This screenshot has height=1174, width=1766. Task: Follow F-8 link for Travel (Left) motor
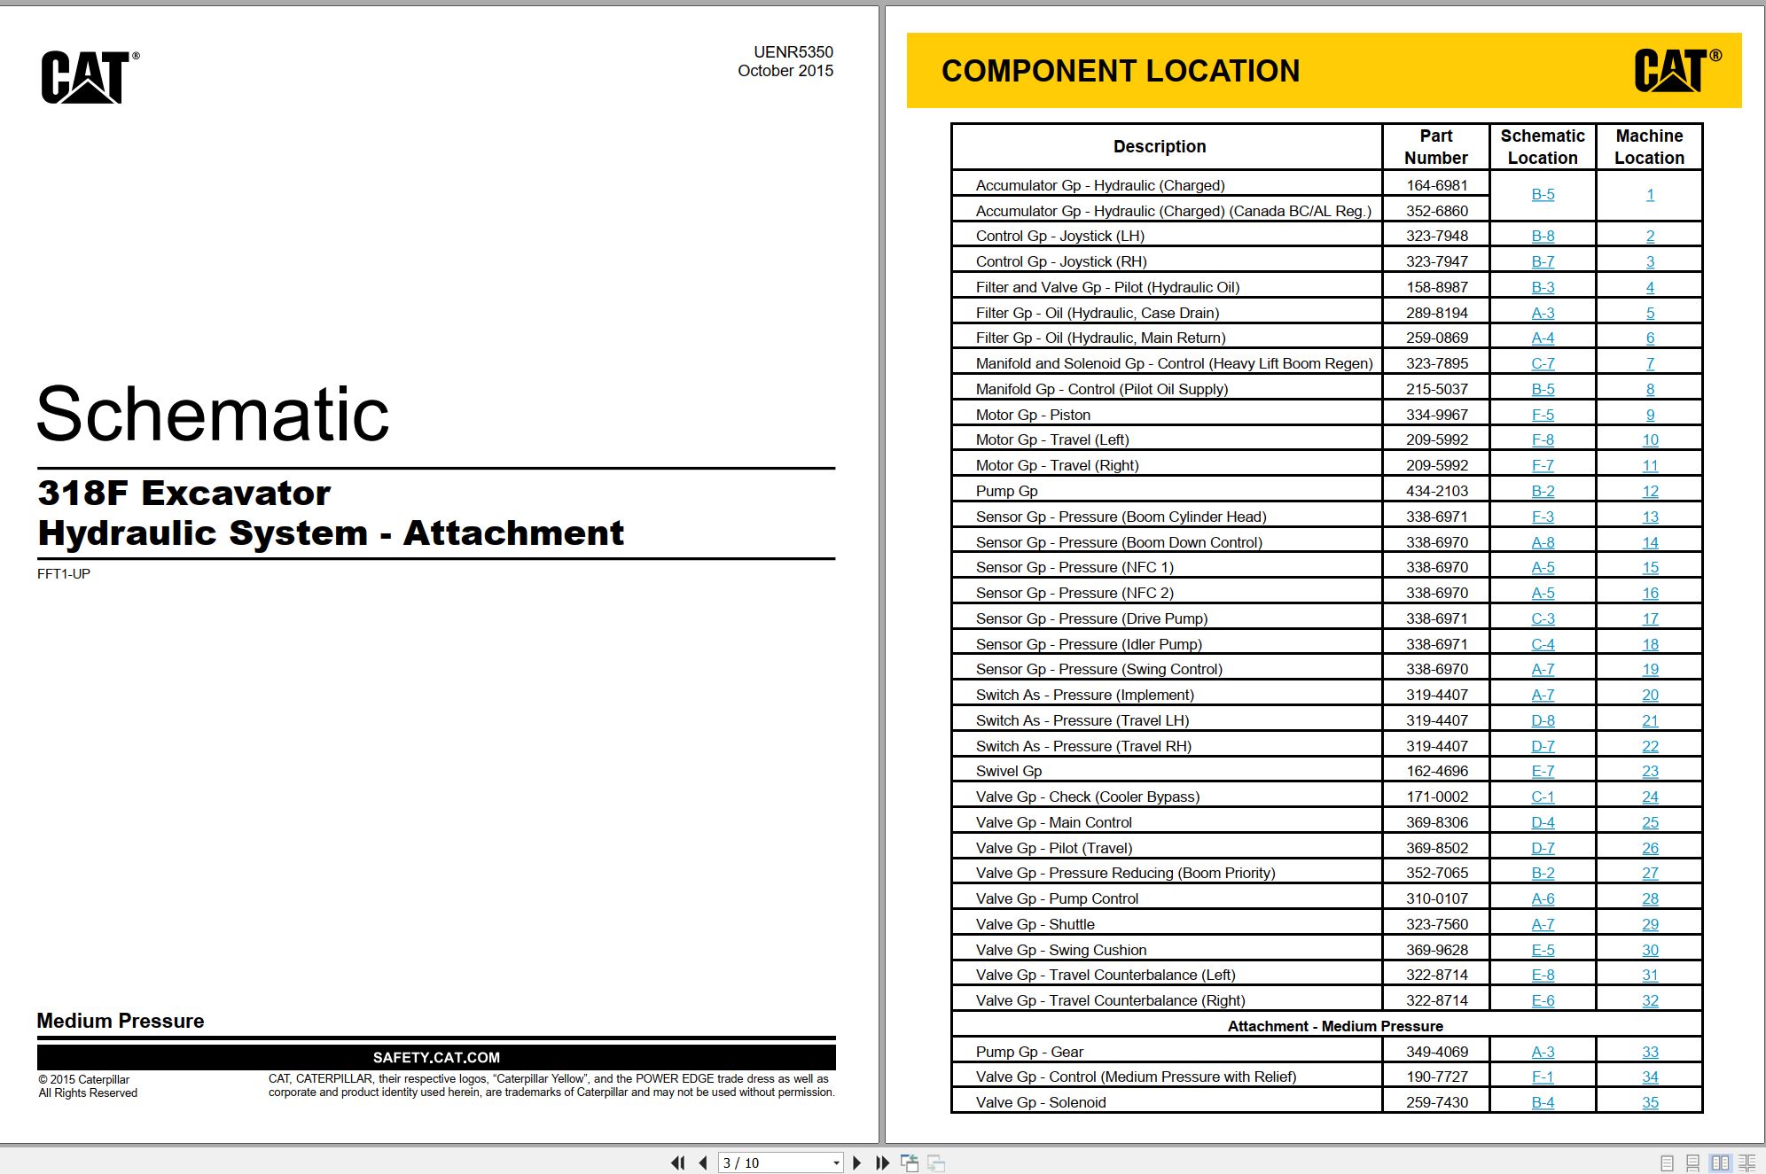1543,439
